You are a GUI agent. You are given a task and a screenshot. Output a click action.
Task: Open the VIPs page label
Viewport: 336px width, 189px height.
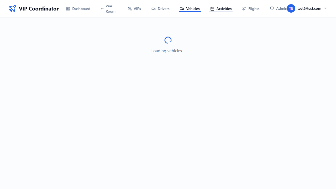point(137,9)
